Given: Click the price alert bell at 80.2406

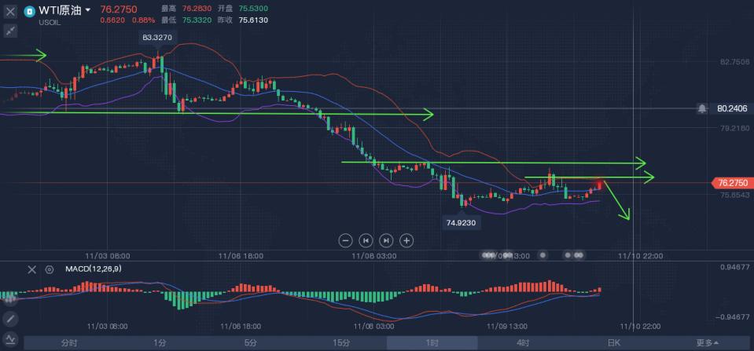Looking at the screenshot, I should pos(701,108).
